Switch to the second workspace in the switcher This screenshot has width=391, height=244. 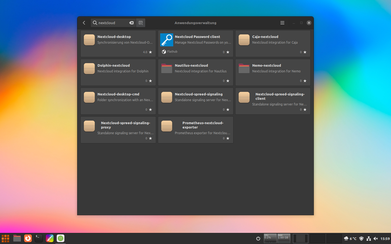click(317, 239)
